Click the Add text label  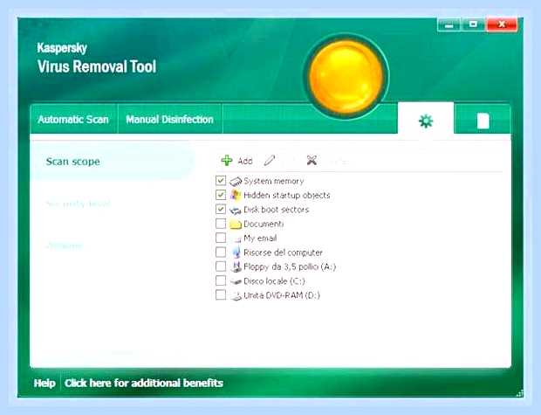coord(245,161)
